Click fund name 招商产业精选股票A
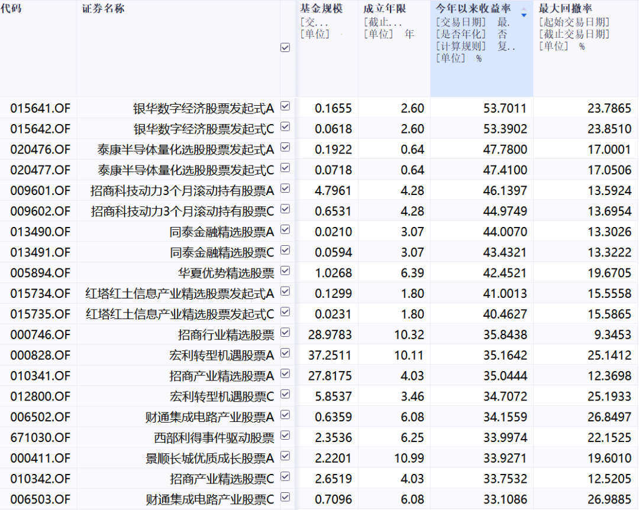This screenshot has height=510, width=639. 222,376
